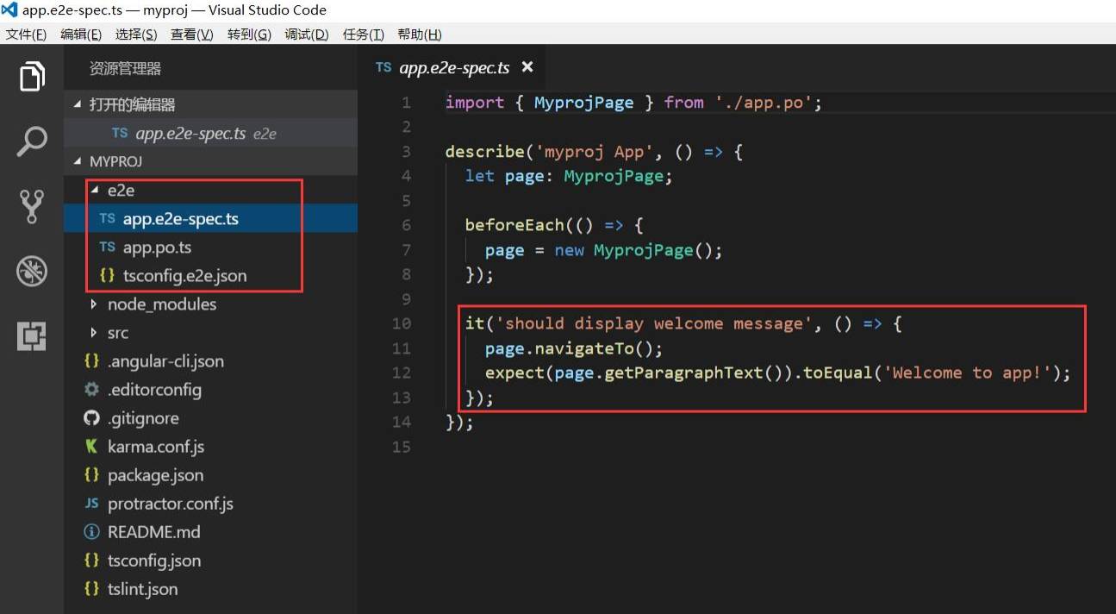The height and width of the screenshot is (614, 1116).
Task: Close the app.e2e-spec.ts editor tab
Action: coord(527,67)
